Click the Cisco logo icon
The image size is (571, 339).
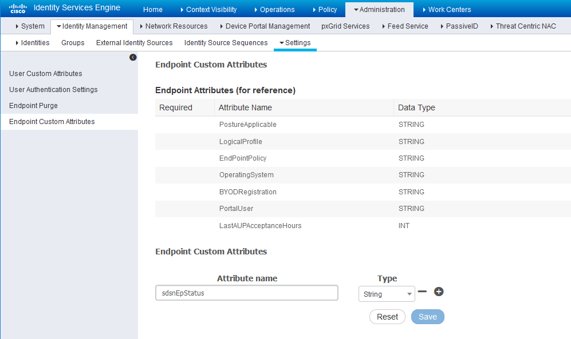coord(18,9)
